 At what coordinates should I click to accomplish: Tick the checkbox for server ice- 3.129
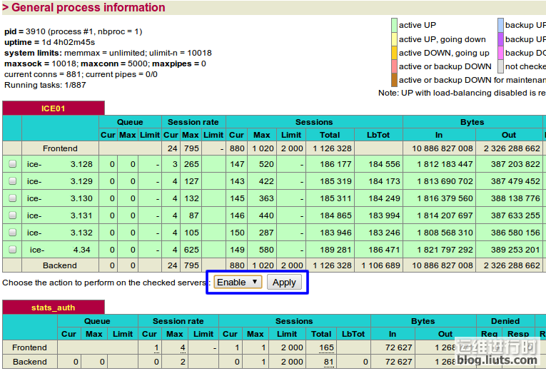(12, 181)
